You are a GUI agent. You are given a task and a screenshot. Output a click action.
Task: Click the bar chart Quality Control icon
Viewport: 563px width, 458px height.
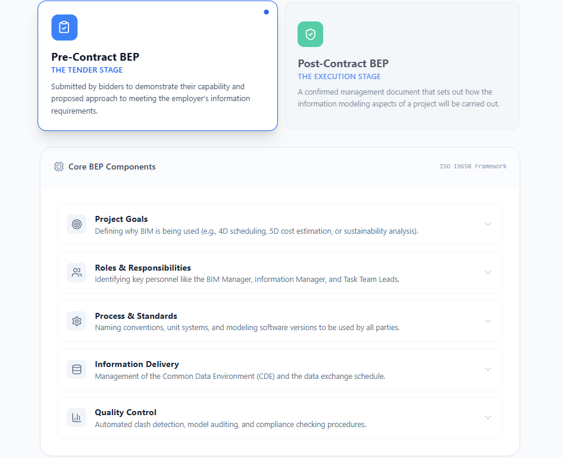(x=77, y=418)
